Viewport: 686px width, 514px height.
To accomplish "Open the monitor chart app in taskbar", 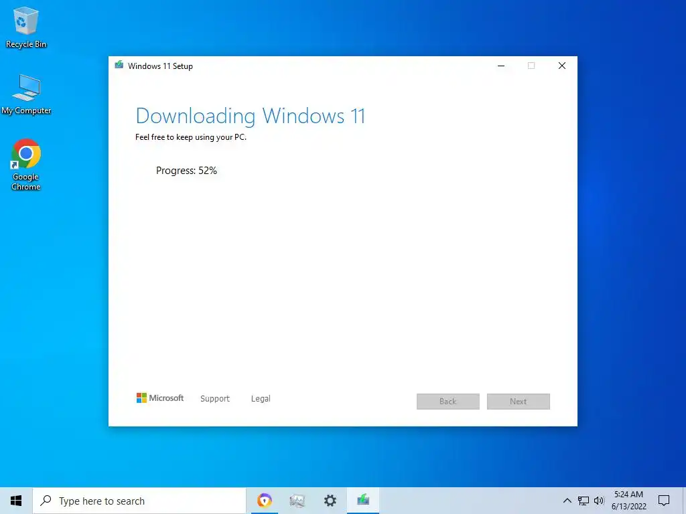I will (x=297, y=501).
